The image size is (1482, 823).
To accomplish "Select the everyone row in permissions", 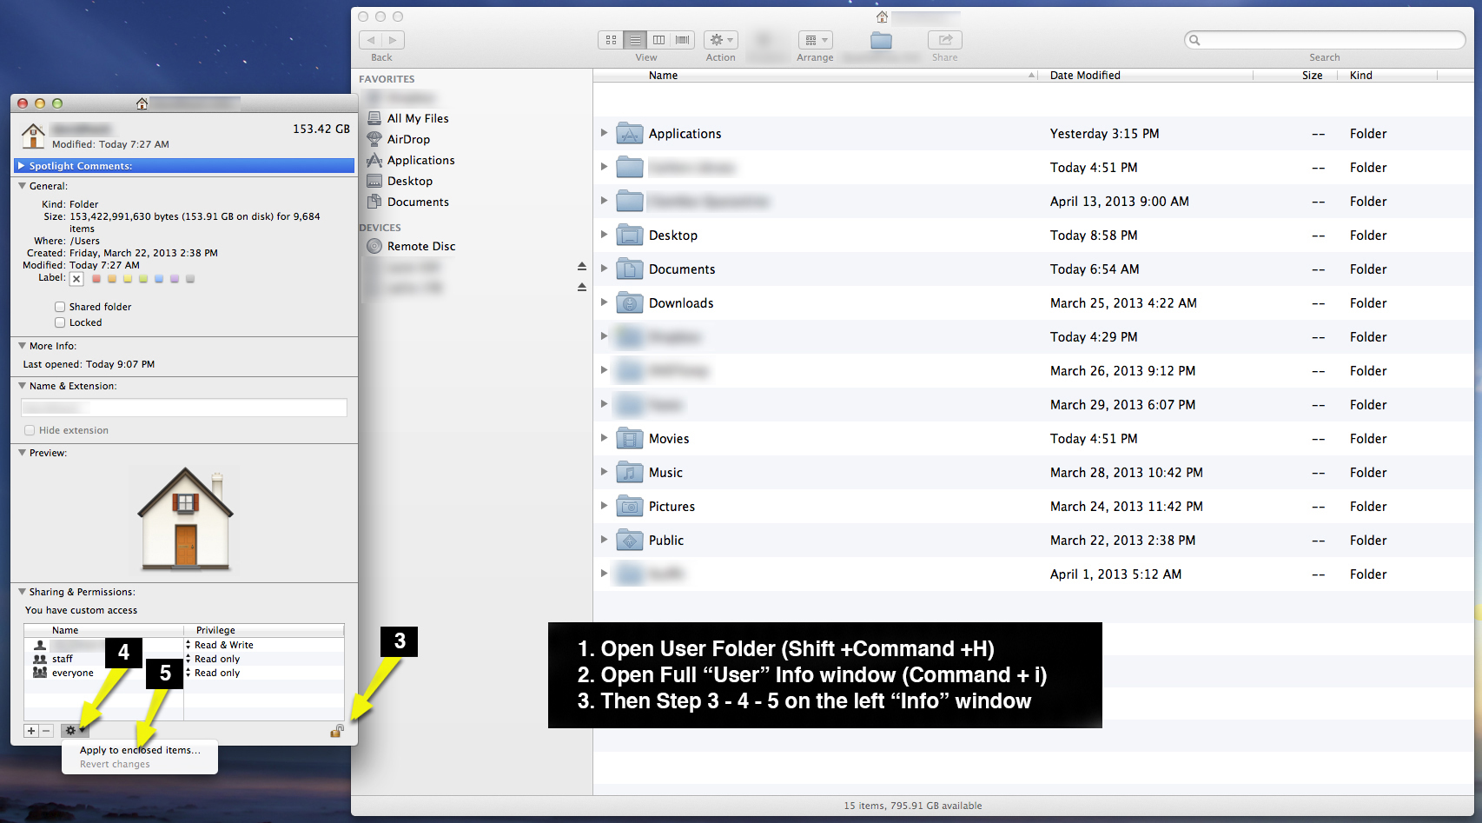I will [184, 673].
